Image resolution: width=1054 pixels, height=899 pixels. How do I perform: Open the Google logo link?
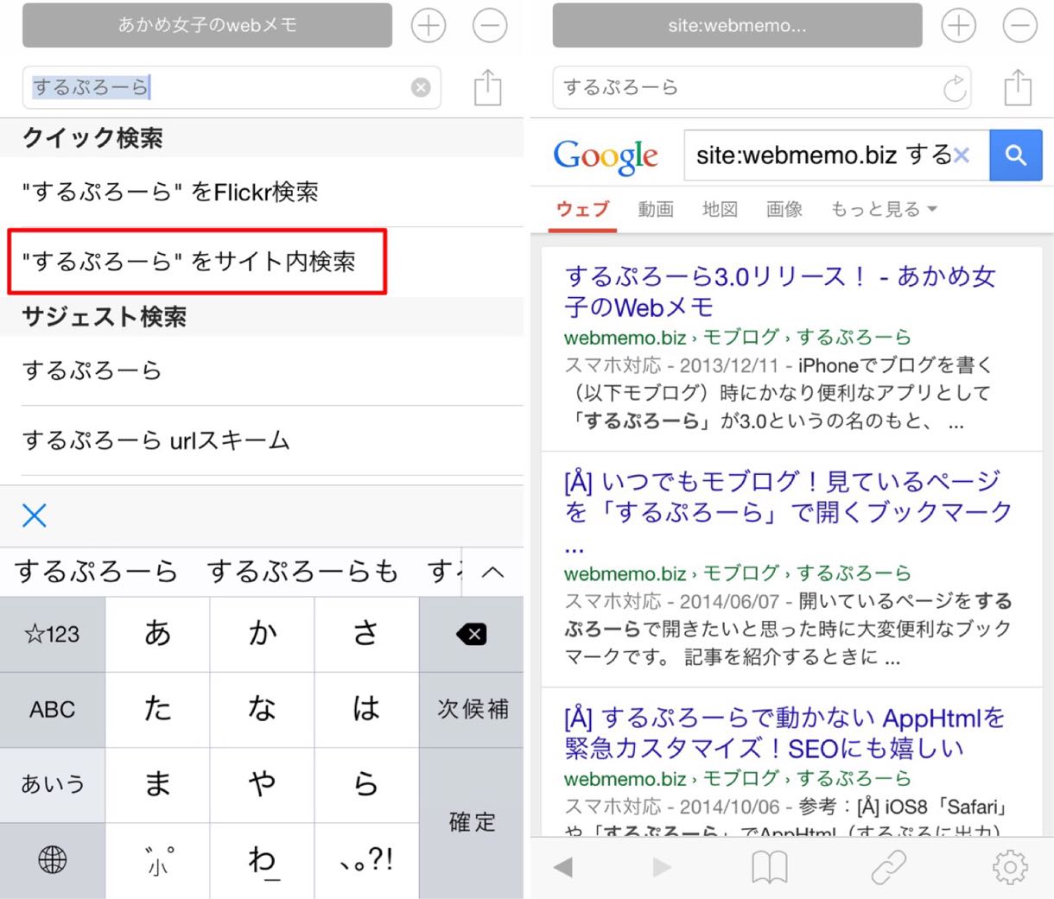pyautogui.click(x=606, y=156)
